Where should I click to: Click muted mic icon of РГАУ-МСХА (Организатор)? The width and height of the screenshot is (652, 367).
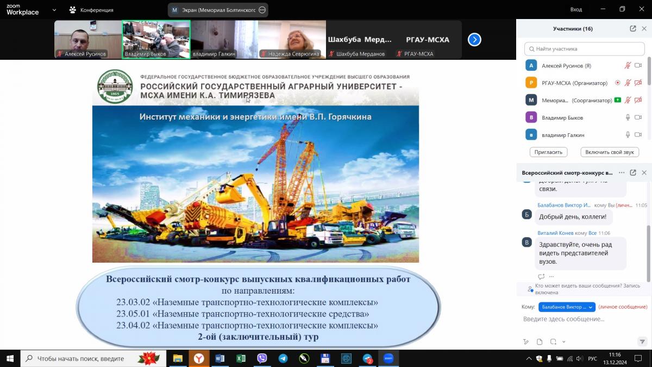pos(628,83)
